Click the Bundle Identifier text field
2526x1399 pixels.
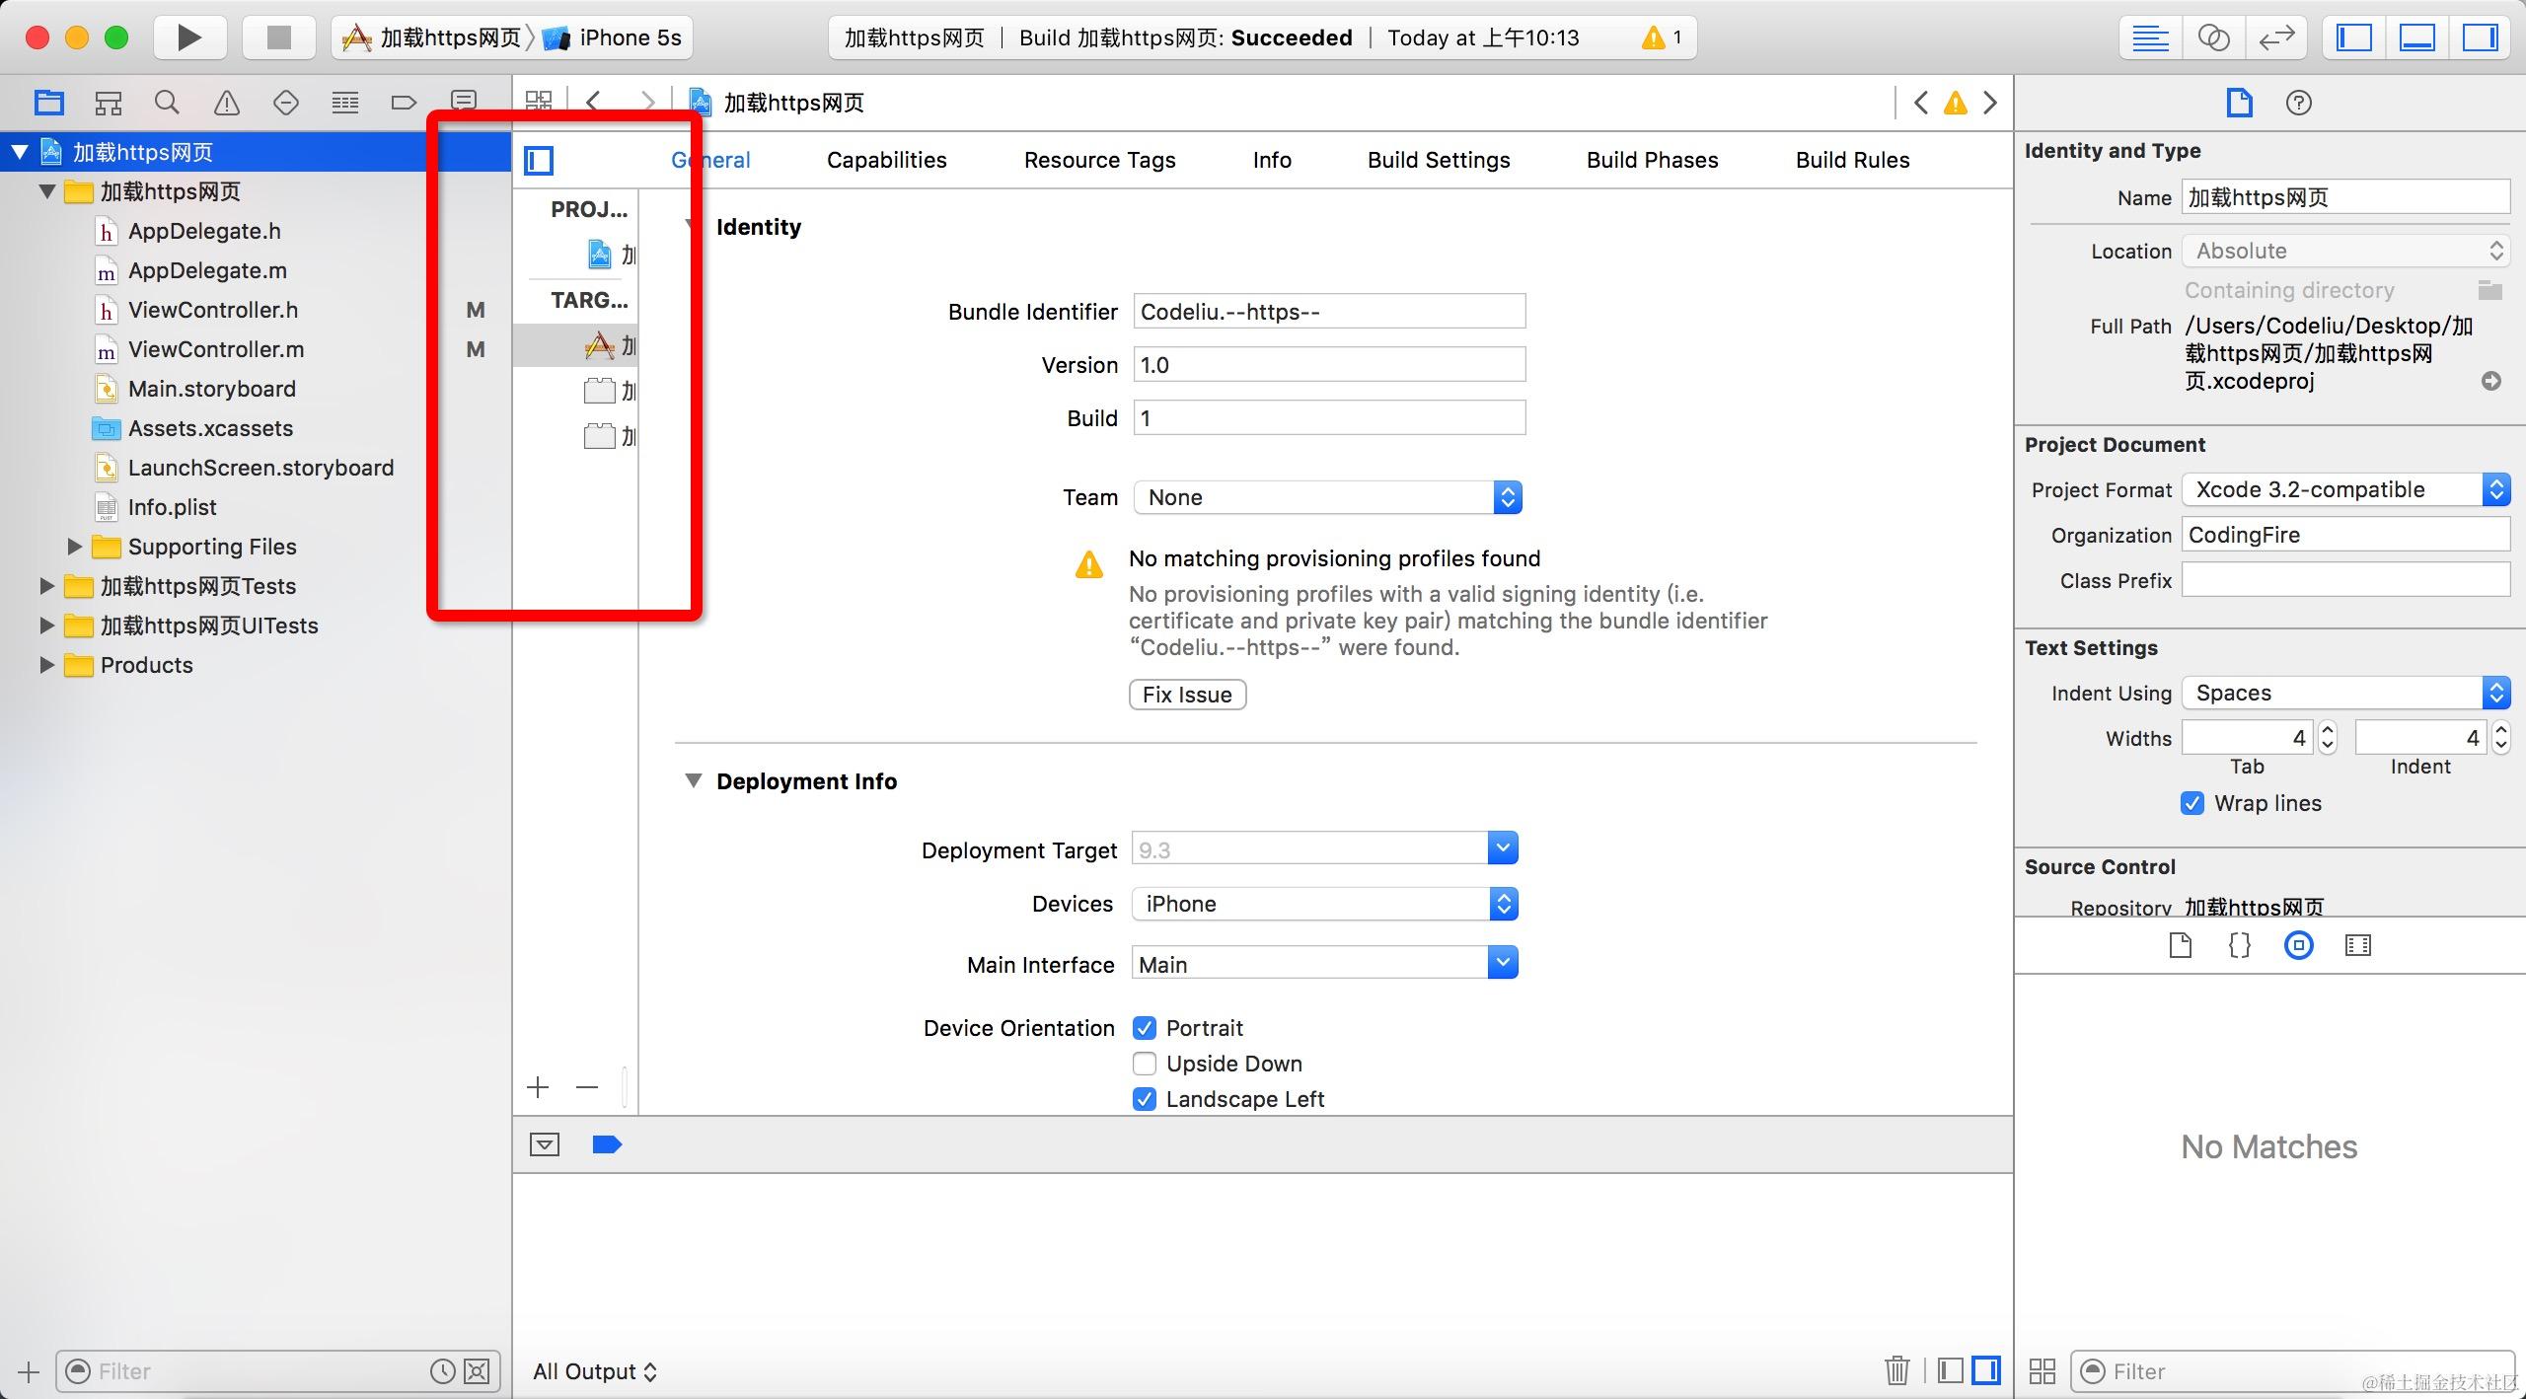(x=1328, y=312)
